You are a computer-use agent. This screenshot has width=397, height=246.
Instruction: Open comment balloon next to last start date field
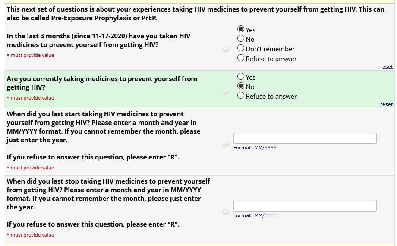coord(225,145)
